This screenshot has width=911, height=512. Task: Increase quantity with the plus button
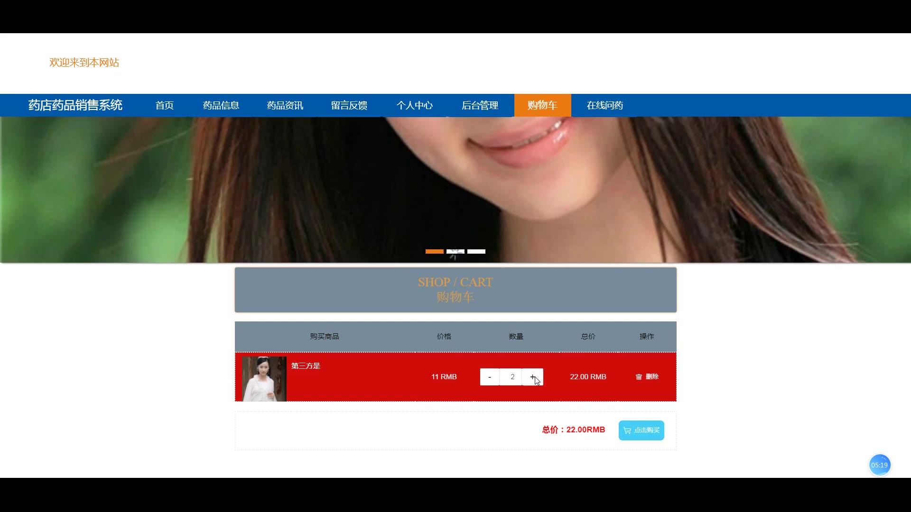532,377
